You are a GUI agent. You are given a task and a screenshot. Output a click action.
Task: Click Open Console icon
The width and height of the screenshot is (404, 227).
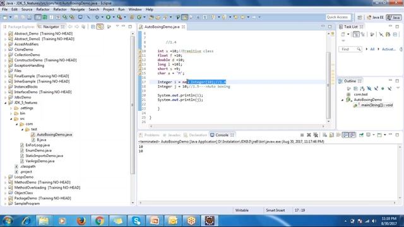[x=379, y=135]
